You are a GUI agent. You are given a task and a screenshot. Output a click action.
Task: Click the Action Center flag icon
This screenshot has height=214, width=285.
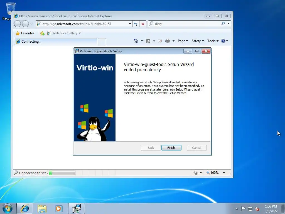click(243, 209)
